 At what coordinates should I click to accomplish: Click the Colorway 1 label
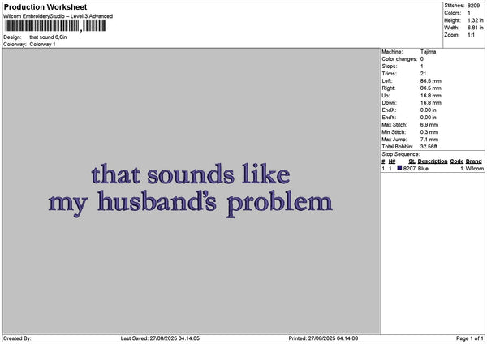click(x=42, y=45)
